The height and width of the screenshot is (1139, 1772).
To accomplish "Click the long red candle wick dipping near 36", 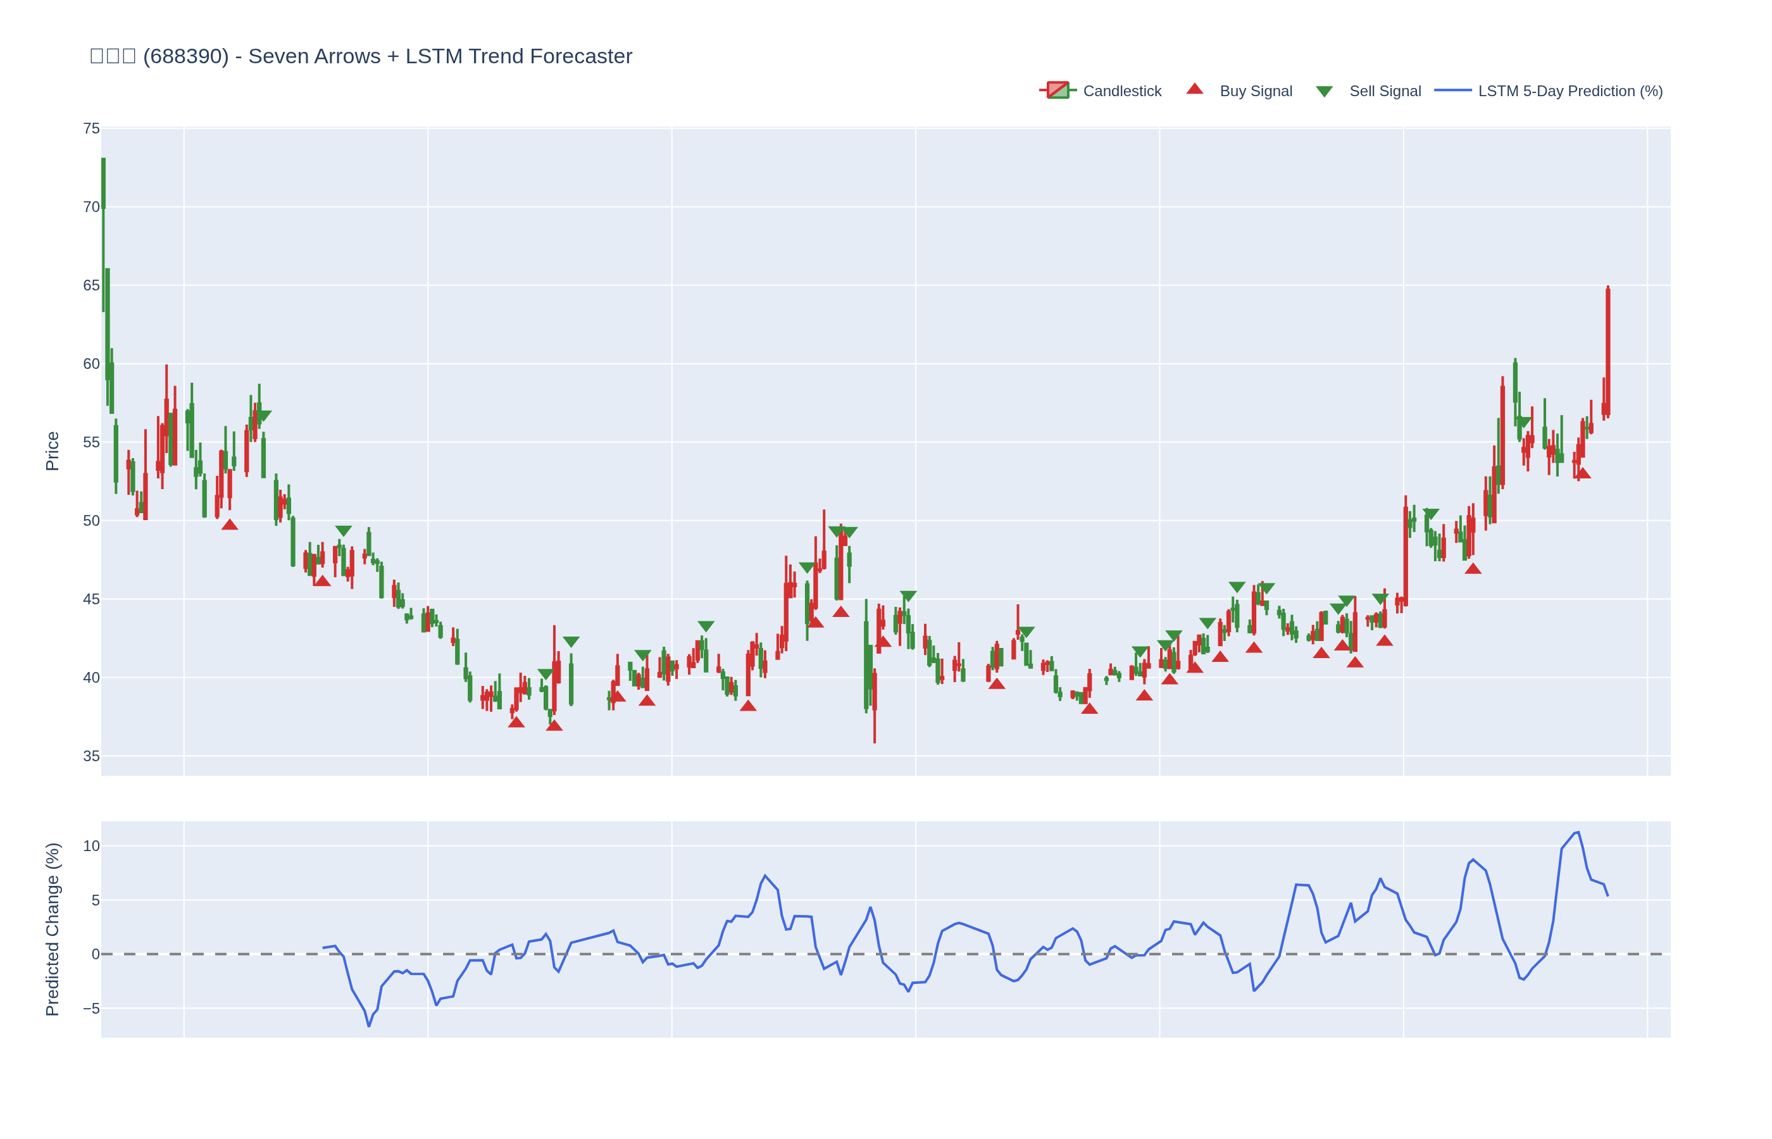I will [x=874, y=728].
